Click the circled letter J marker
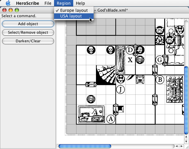Viewport: 189px width, 149px height. pyautogui.click(x=120, y=90)
